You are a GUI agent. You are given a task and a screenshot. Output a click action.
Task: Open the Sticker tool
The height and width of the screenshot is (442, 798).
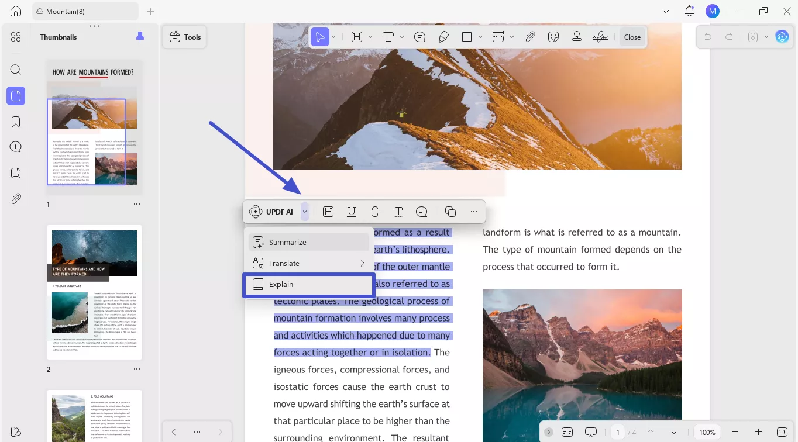[553, 36]
